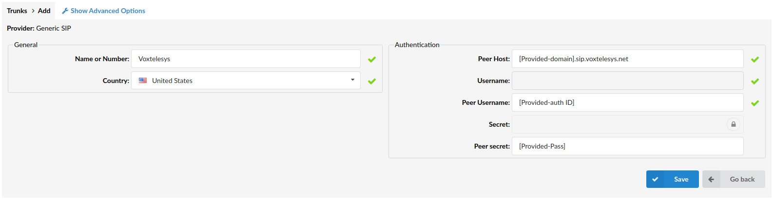Focus the Peer secret input field

click(628, 146)
